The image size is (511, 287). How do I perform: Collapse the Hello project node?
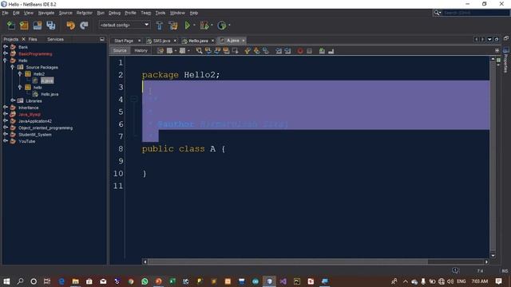click(x=6, y=61)
